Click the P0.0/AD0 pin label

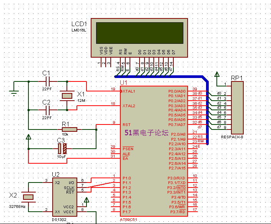coord(177,91)
